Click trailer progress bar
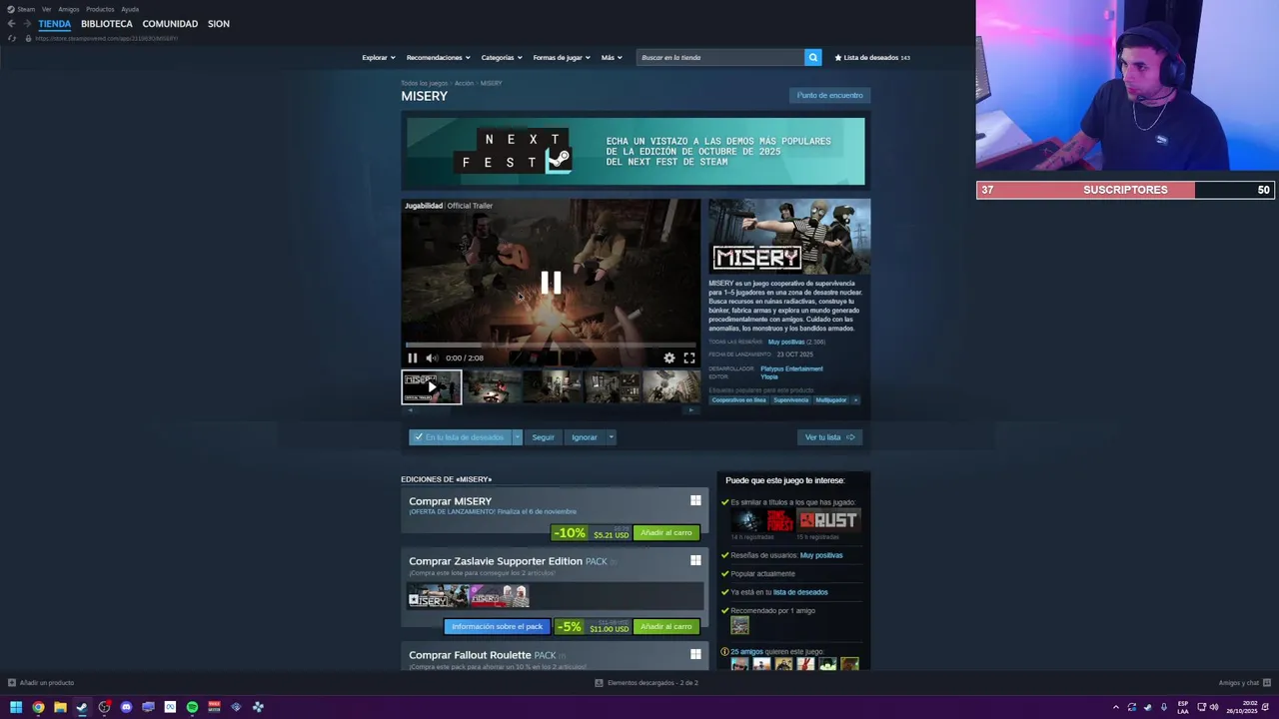The width and height of the screenshot is (1279, 719). point(551,345)
